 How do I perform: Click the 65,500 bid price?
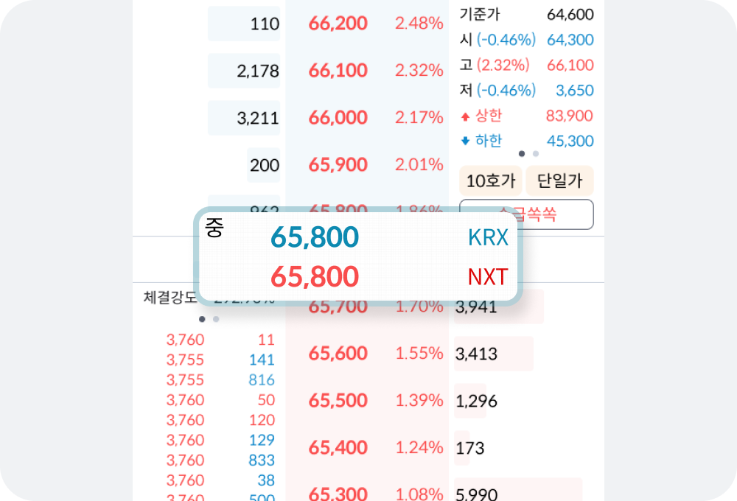tap(338, 401)
